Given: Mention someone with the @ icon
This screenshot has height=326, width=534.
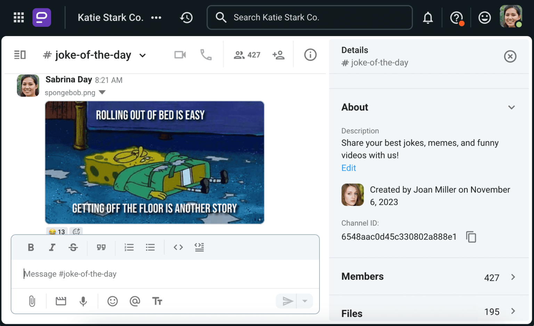Looking at the screenshot, I should tap(135, 301).
